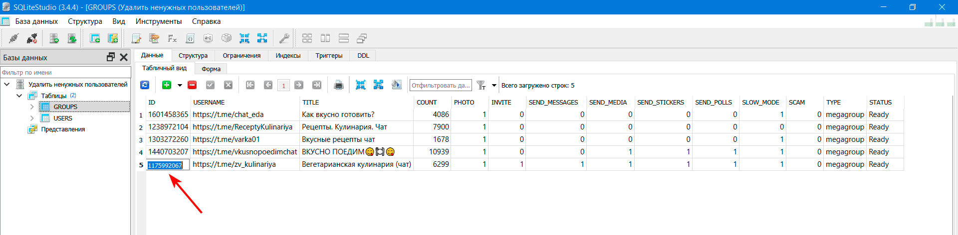Go to first page icon
Screen dimensions: 958x235
(250, 85)
